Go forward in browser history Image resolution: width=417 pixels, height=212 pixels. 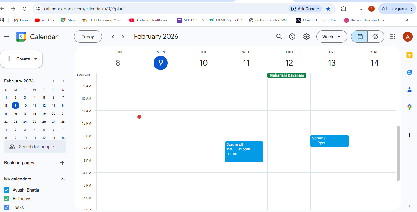pos(13,9)
